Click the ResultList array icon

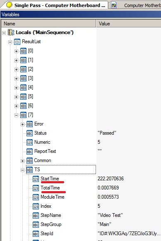click(x=17, y=42)
